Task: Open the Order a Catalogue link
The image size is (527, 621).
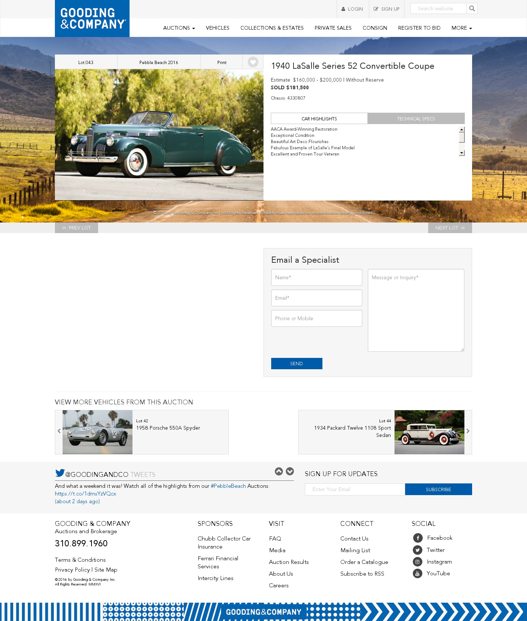Action: pyautogui.click(x=364, y=562)
